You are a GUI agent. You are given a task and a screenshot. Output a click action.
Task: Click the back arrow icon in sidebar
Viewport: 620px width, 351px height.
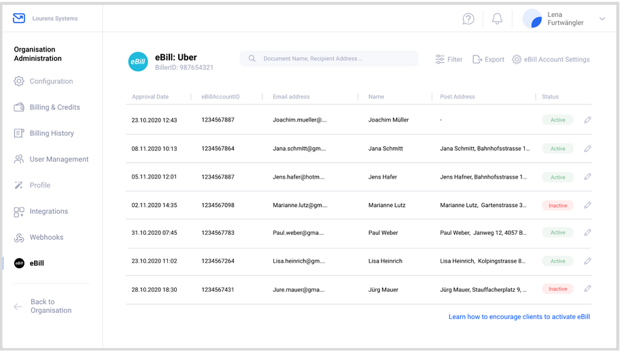click(x=18, y=306)
